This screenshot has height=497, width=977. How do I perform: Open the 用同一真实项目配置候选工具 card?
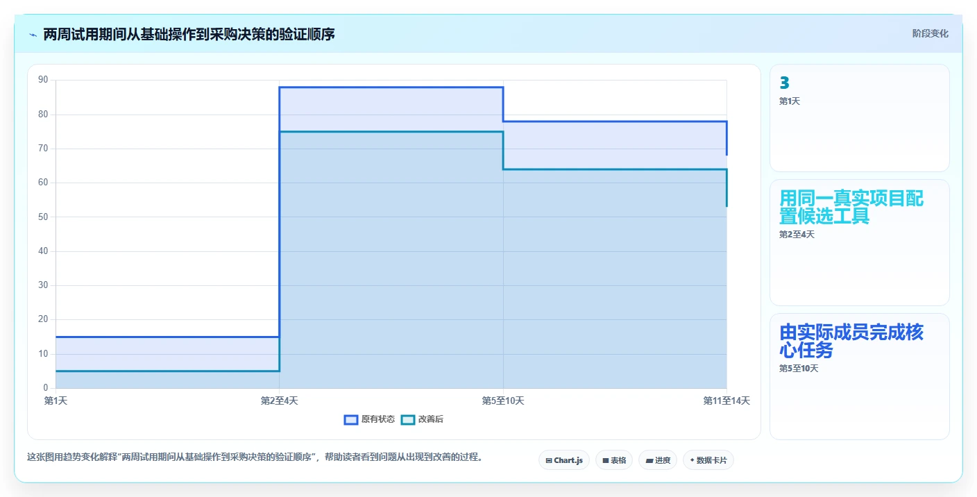pos(859,242)
